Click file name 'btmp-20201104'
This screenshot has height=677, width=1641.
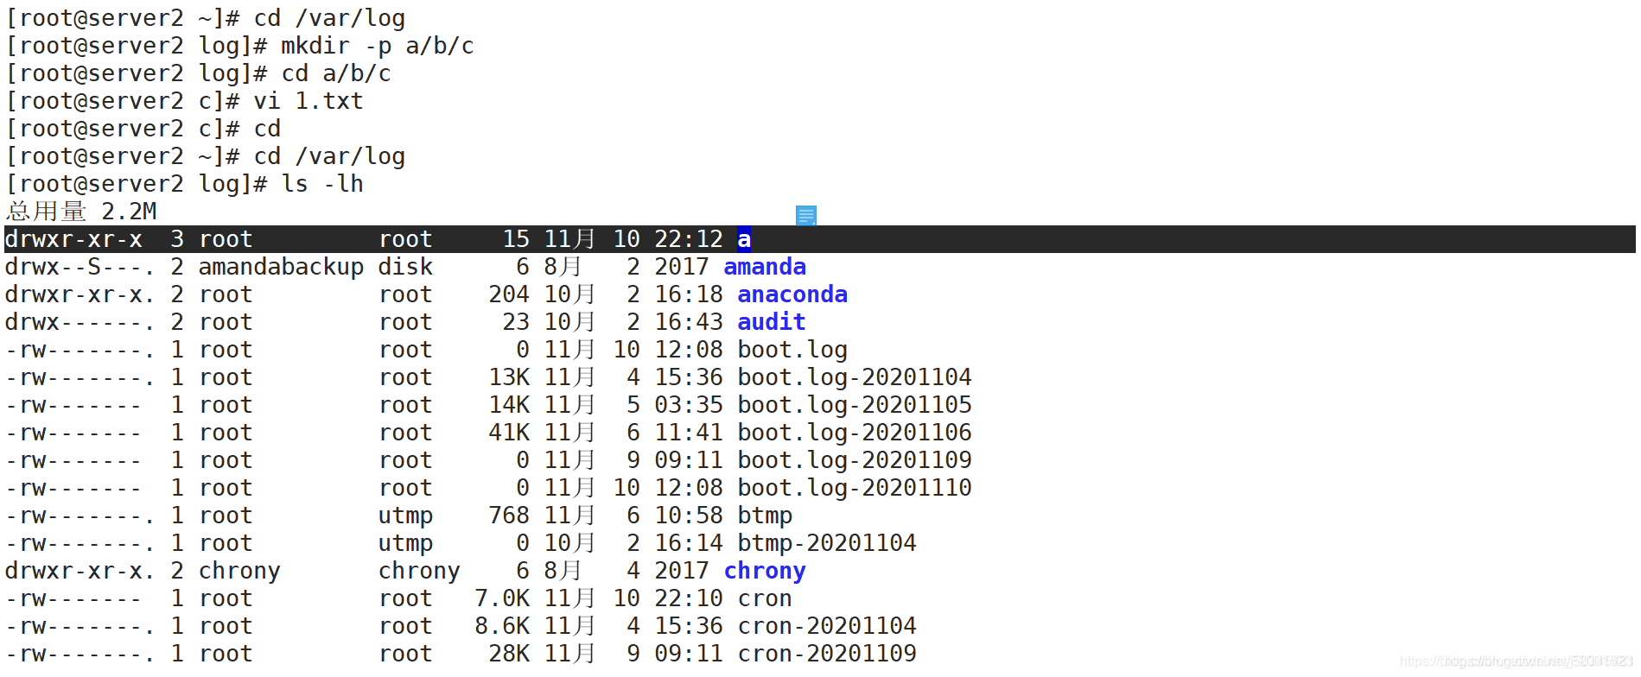(x=827, y=544)
